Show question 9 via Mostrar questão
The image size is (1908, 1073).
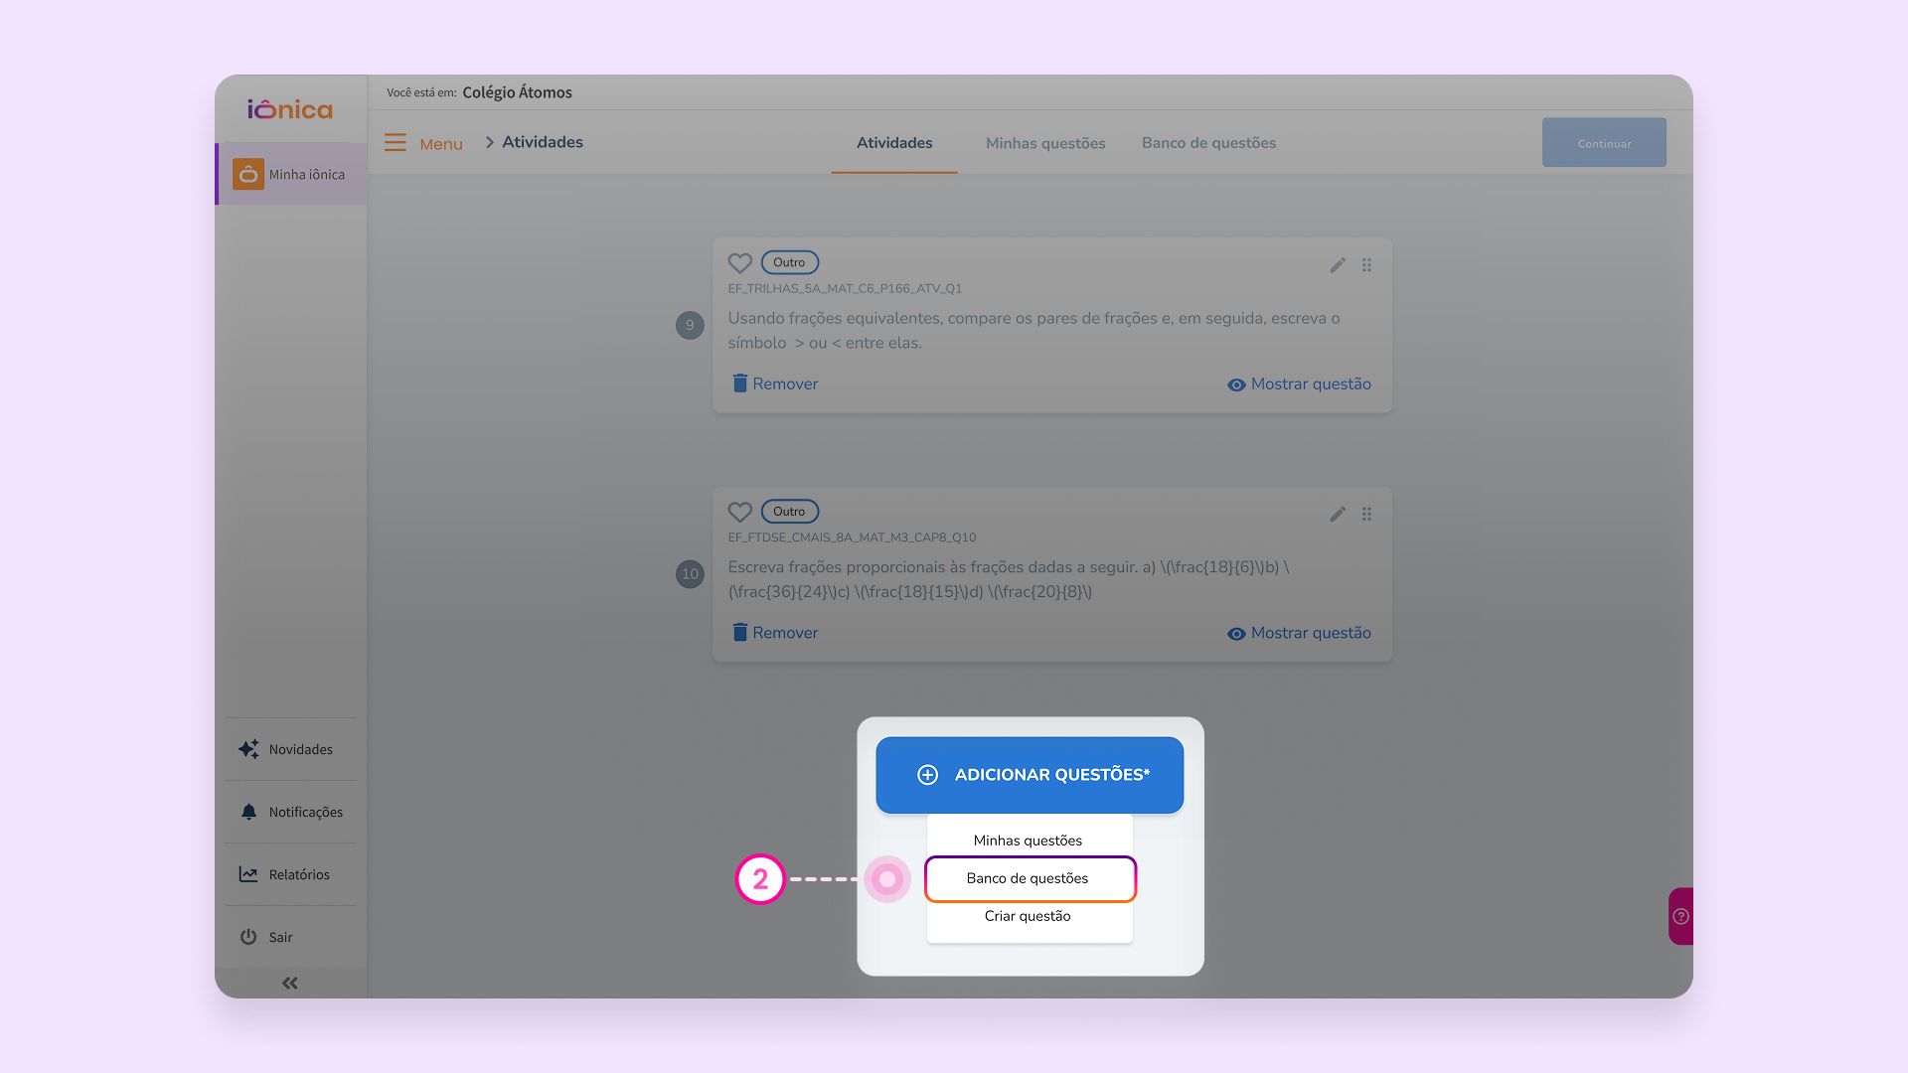1299,384
